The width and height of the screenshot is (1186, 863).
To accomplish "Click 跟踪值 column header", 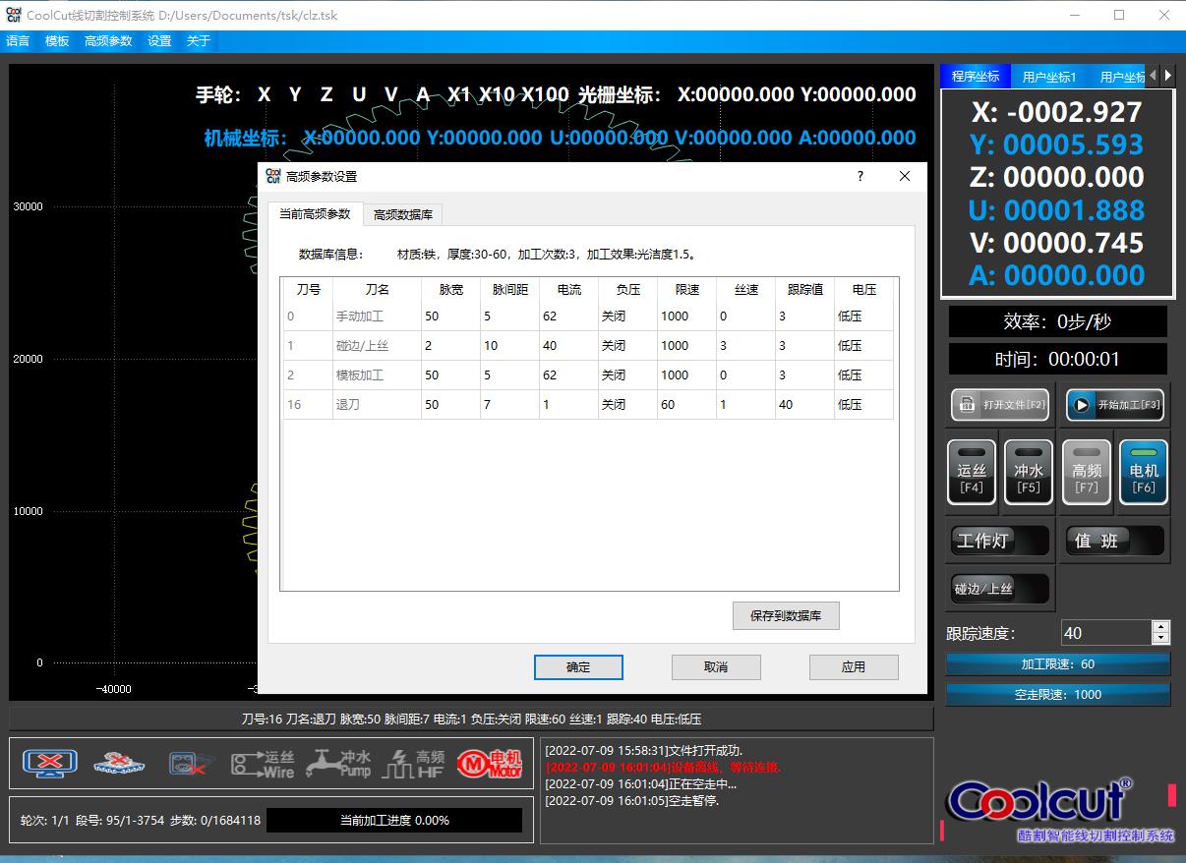I will 804,290.
